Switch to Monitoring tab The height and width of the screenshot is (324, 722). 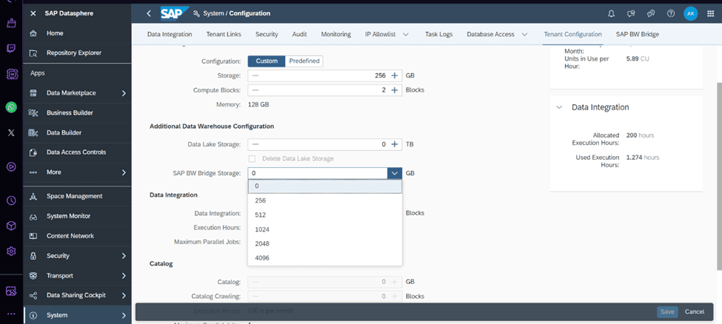pos(335,35)
